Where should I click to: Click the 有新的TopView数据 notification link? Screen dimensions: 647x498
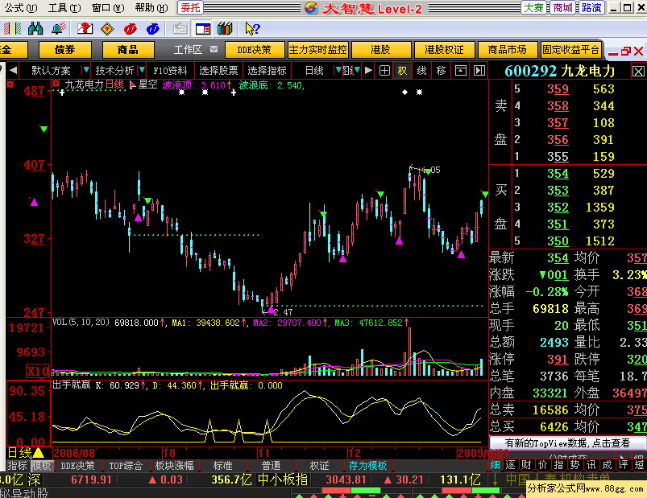pos(567,442)
